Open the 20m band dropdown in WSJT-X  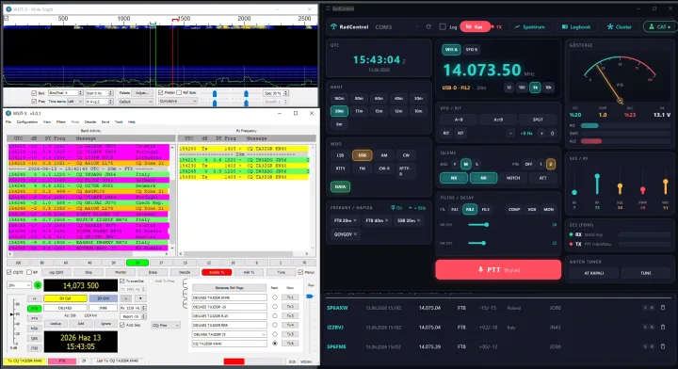point(19,285)
